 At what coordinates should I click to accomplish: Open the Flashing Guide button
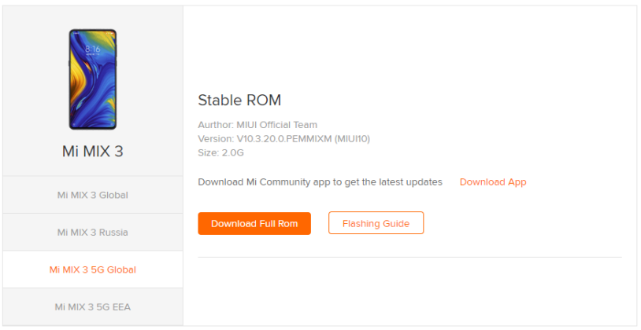tap(376, 223)
